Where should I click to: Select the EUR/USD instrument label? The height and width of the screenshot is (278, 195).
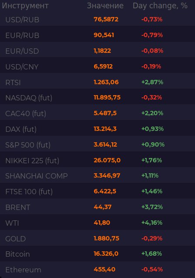[x=22, y=51]
